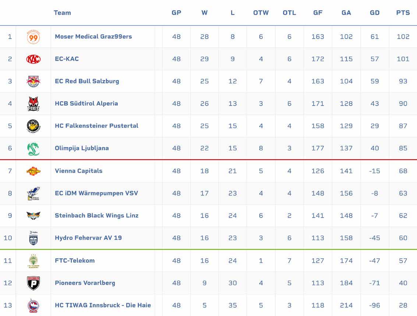Screen dimensions: 417x316
Task: Click the Team column header
Action: tap(62, 13)
